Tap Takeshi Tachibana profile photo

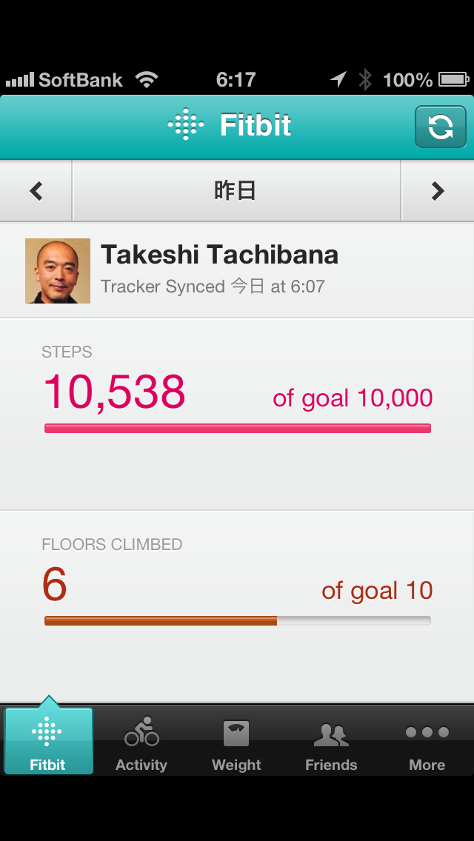(x=58, y=271)
